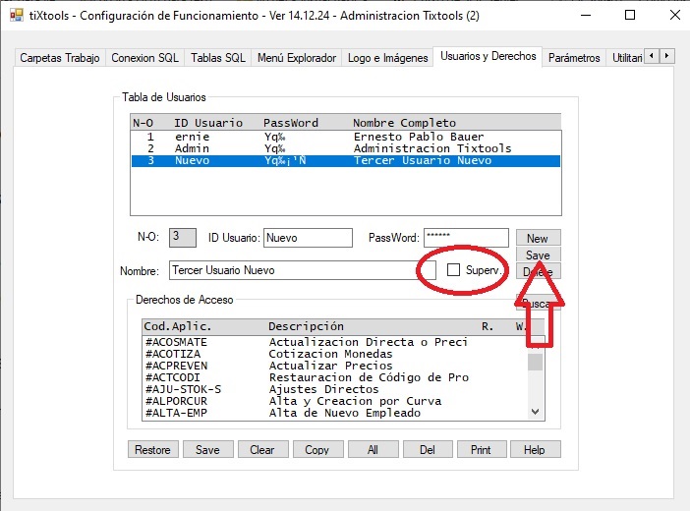
Task: Select the #ACOSMATE access entry
Action: (335, 342)
